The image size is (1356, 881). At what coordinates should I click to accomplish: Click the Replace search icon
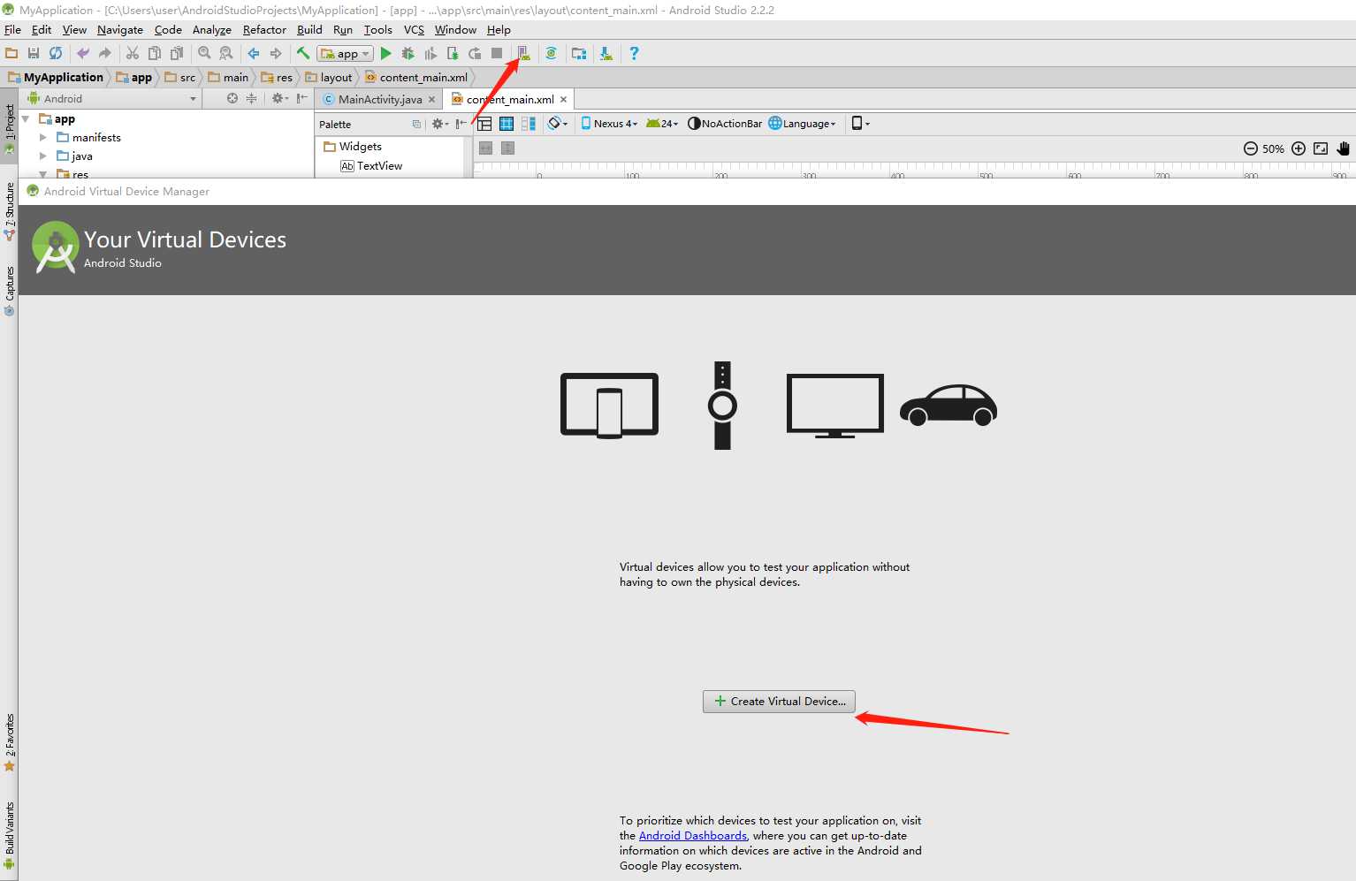click(226, 53)
